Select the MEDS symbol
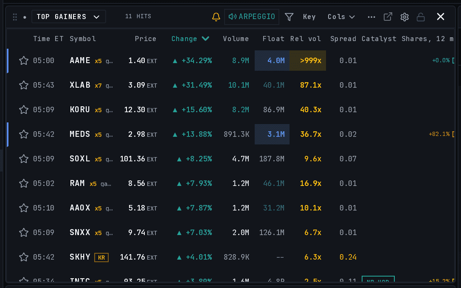Viewport: 461px width, 288px height. pos(80,134)
